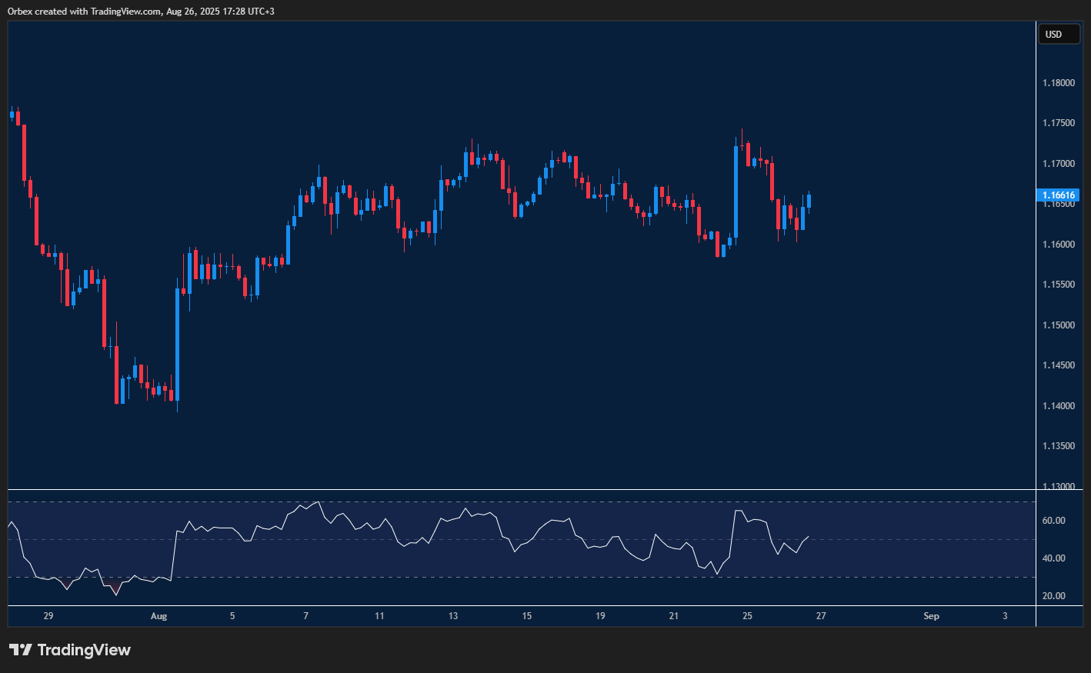Click the TradingView logo icon

pos(21,650)
